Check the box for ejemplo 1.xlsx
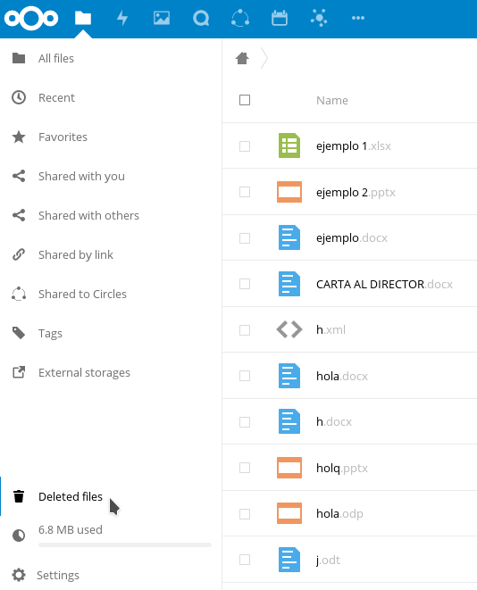Screen dimensions: 477x590 pos(245,146)
